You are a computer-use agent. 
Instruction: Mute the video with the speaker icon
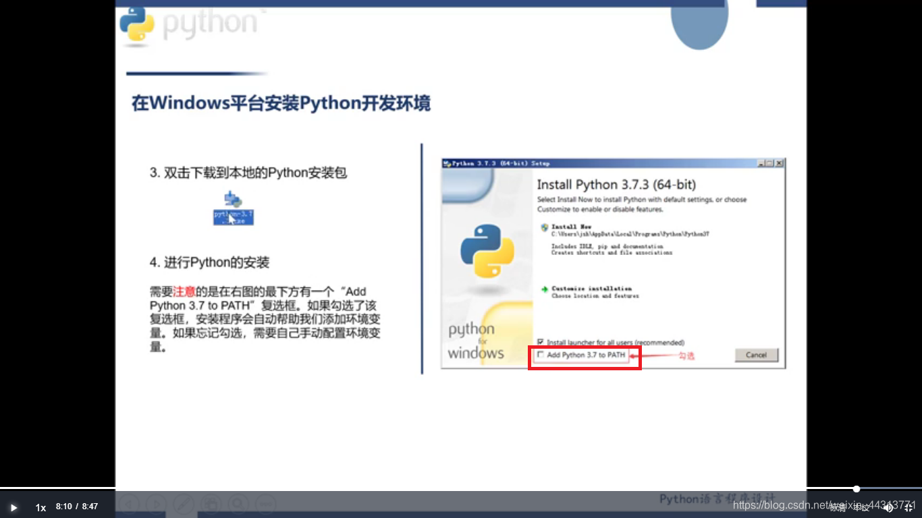coord(888,508)
